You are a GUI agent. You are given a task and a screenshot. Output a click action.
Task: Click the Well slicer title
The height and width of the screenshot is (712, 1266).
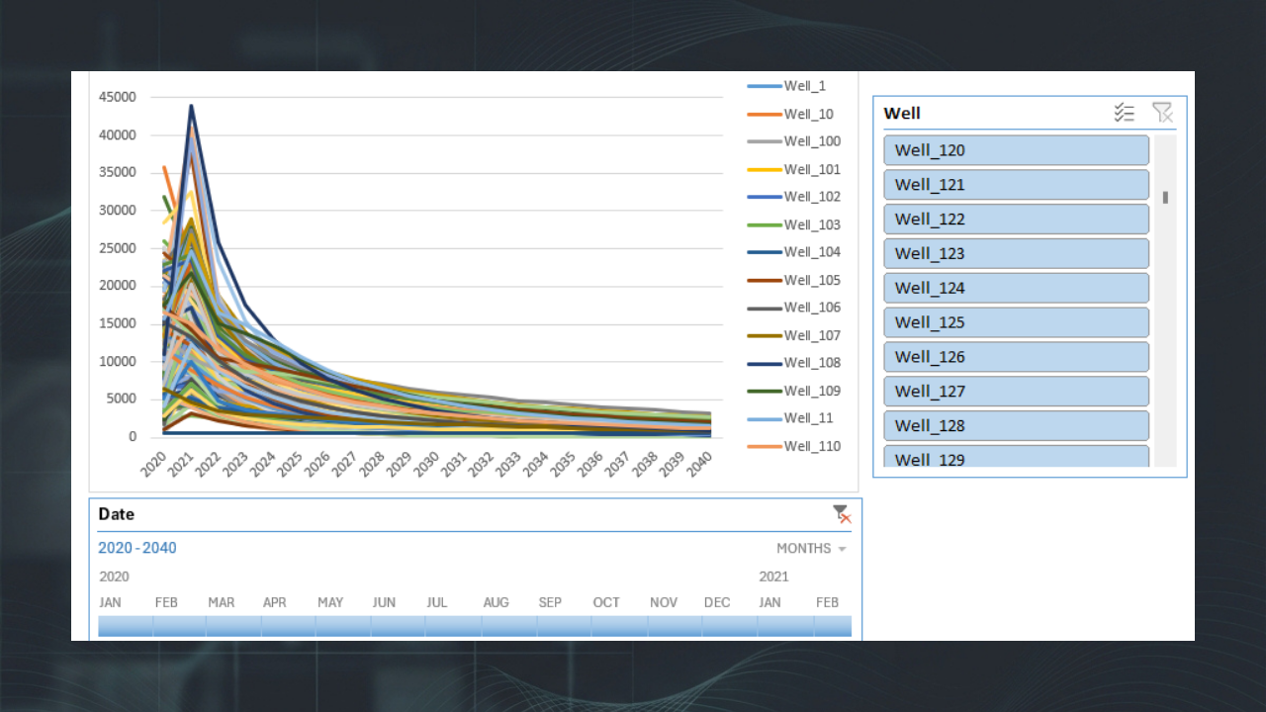point(902,113)
